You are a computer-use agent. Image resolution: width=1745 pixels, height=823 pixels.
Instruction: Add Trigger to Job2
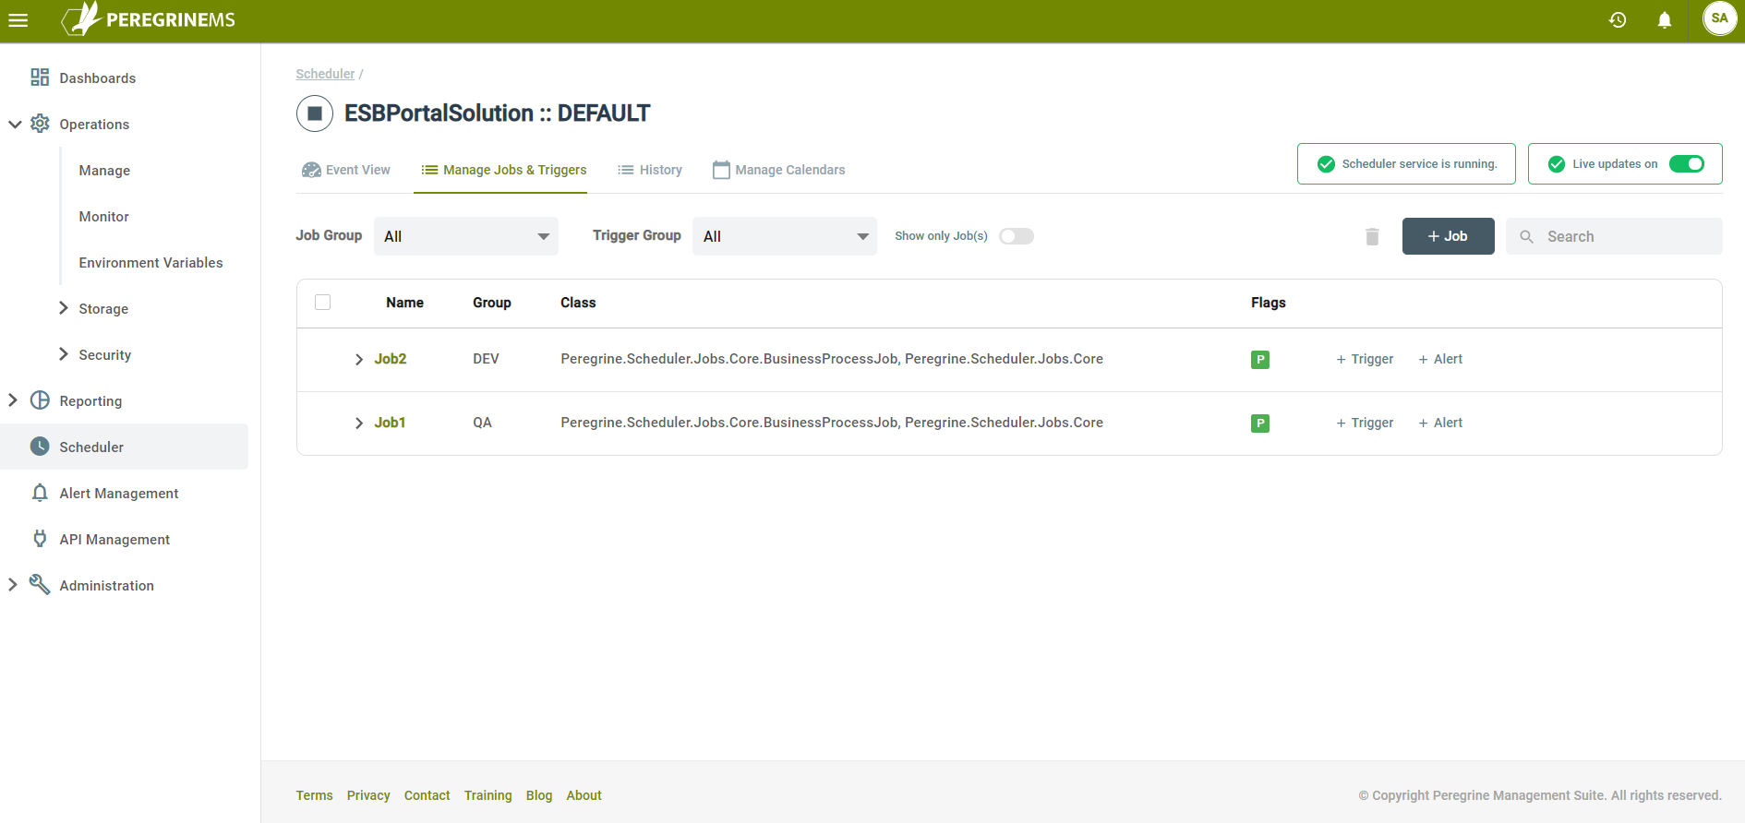(x=1365, y=359)
